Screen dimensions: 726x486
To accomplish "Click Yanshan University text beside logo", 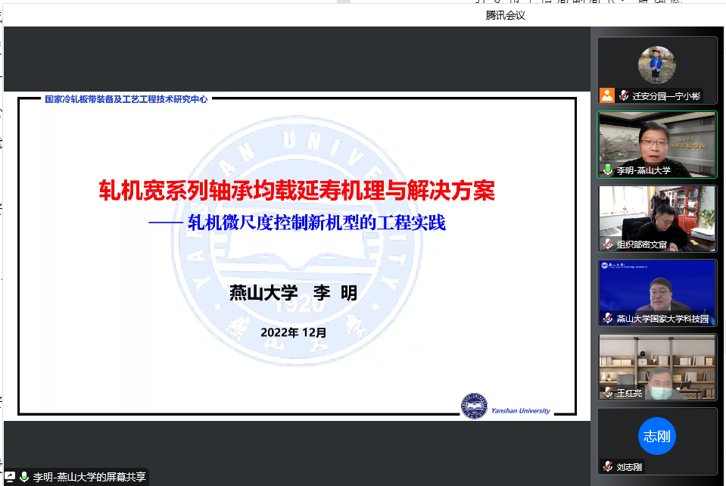I will point(520,410).
